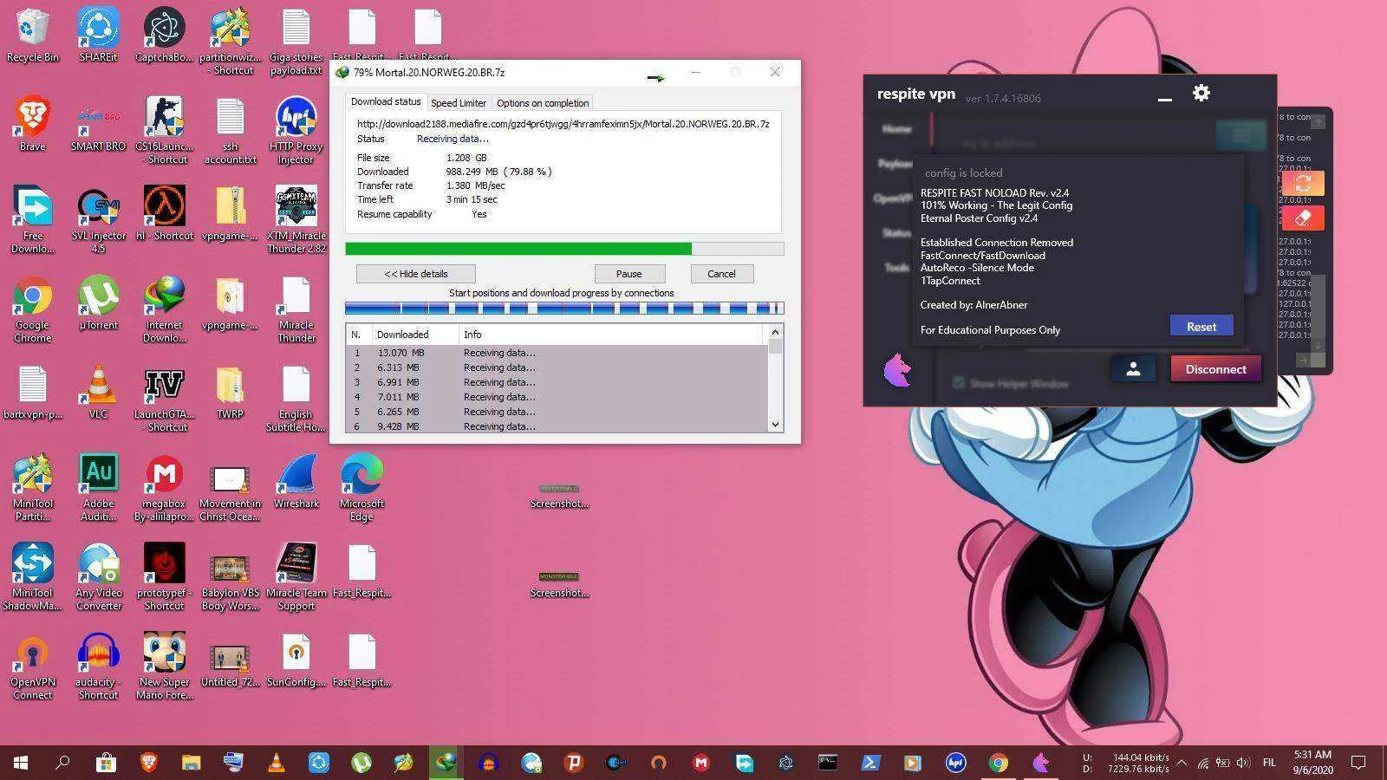Open Microsoft Store from the taskbar
Image resolution: width=1387 pixels, height=780 pixels.
point(106,763)
